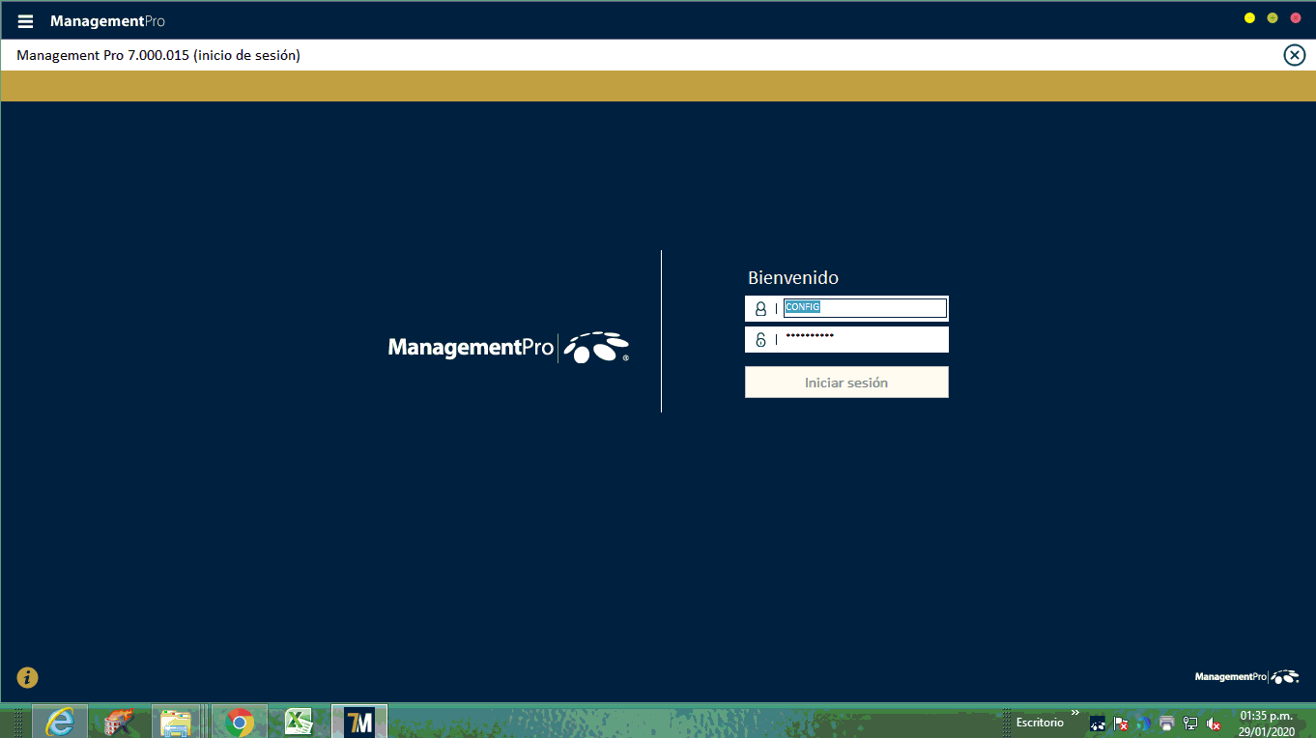This screenshot has height=738, width=1316.
Task: Select the 7M Management Pro taskbar button
Action: 359,722
